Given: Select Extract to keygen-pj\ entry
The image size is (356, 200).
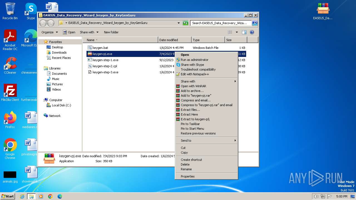Looking at the screenshot, I should pos(206,119).
